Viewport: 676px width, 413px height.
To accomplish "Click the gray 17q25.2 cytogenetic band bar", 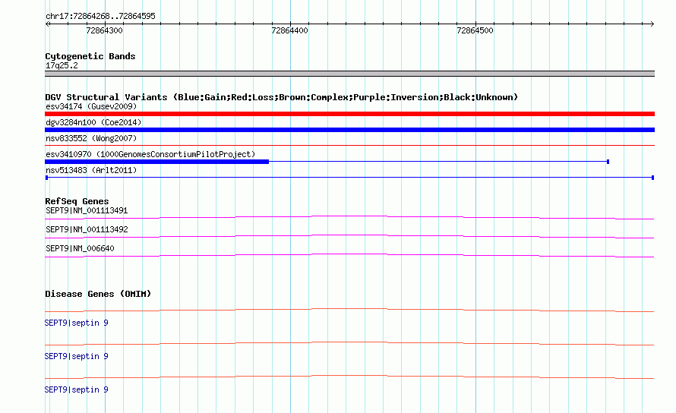I will tap(349, 74).
